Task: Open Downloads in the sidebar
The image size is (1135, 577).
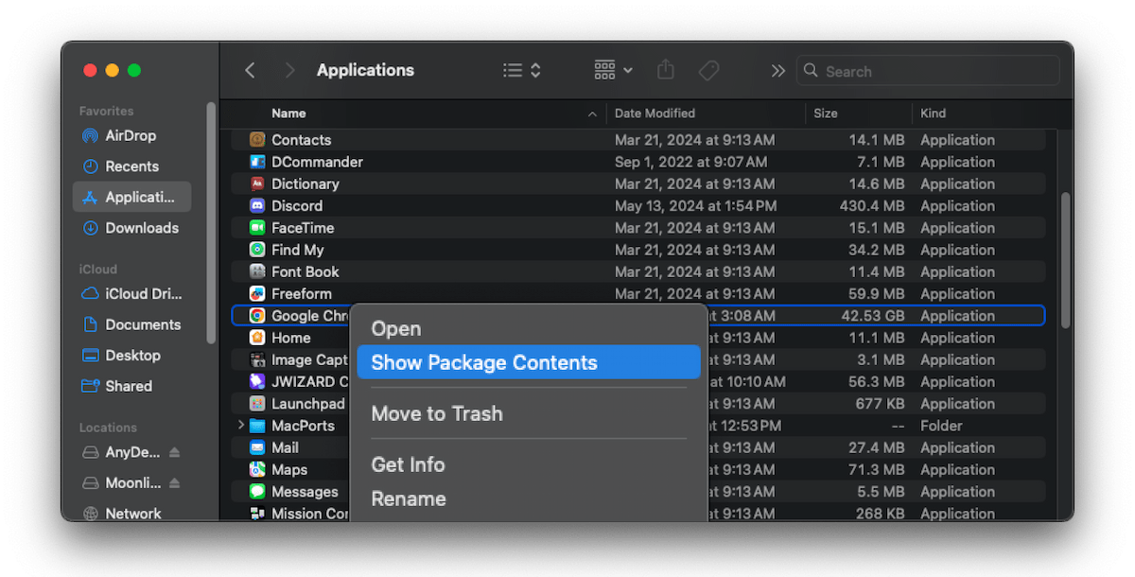Action: click(x=131, y=227)
